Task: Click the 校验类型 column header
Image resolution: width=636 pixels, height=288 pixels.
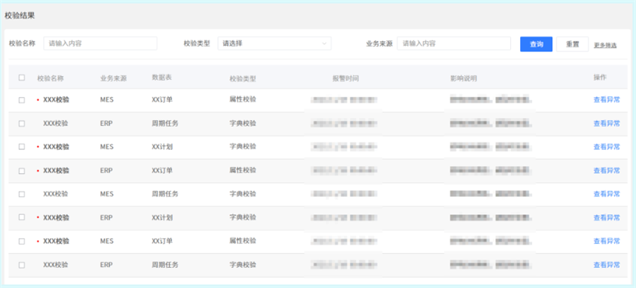Action: tap(242, 79)
